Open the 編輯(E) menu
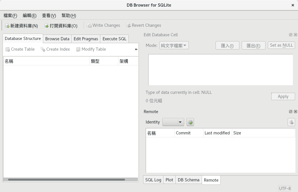This screenshot has width=298, height=192. click(x=30, y=16)
